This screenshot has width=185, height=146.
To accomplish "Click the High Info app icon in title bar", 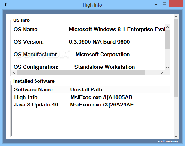I will [x=5, y=5].
